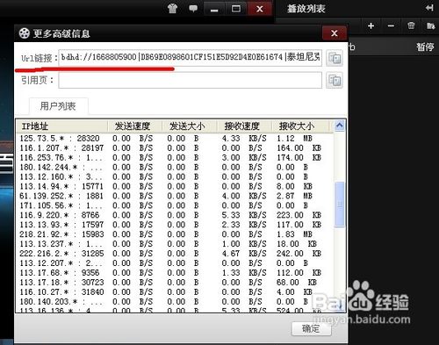Screen dimensions: 439x345
Task: Click the 确定 button
Action: click(x=312, y=328)
